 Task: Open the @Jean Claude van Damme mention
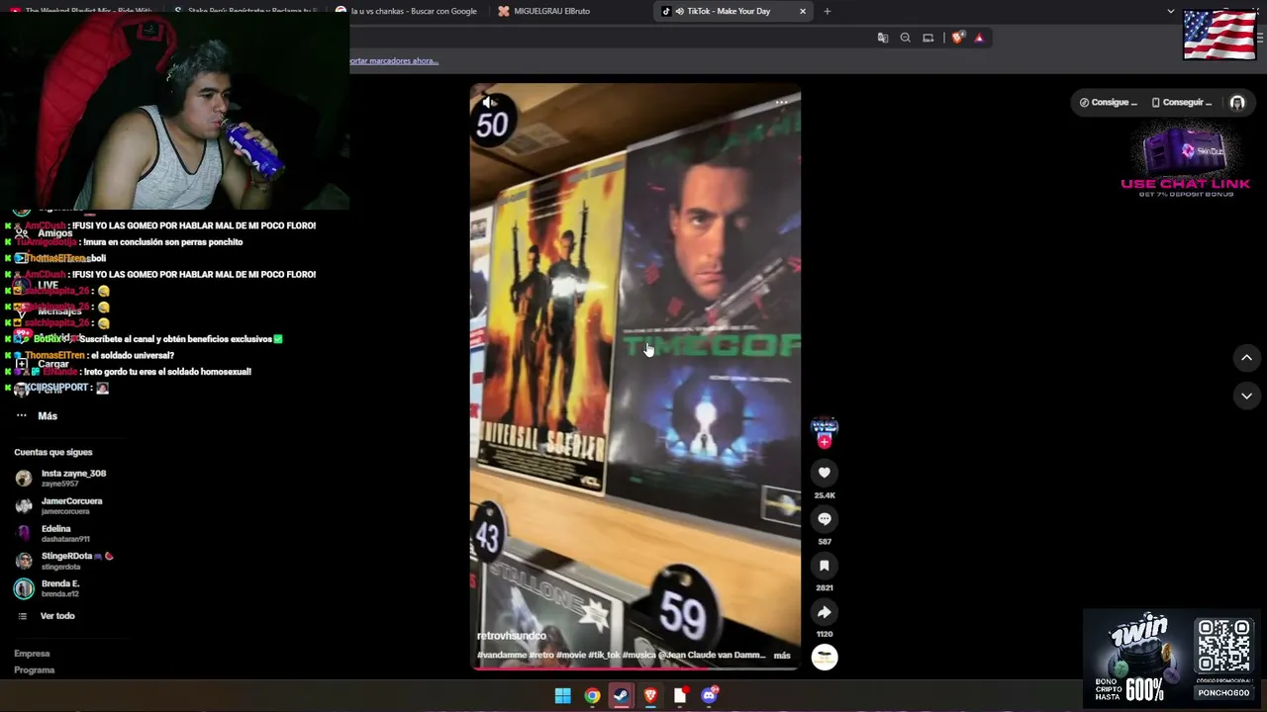point(712,655)
